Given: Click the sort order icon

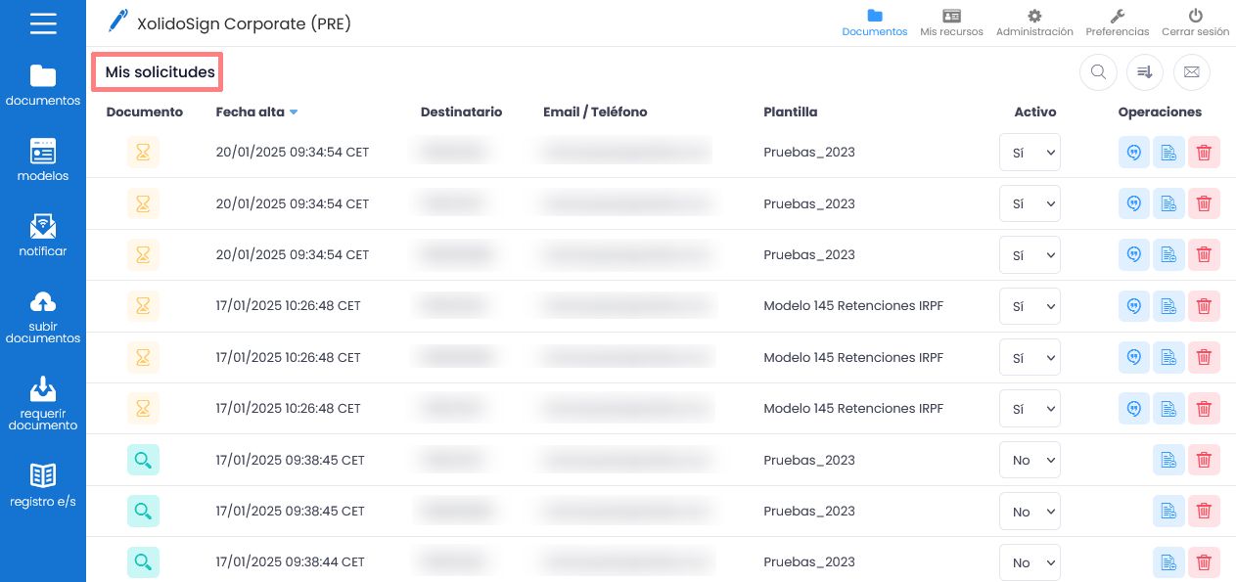Looking at the screenshot, I should click(x=1145, y=71).
